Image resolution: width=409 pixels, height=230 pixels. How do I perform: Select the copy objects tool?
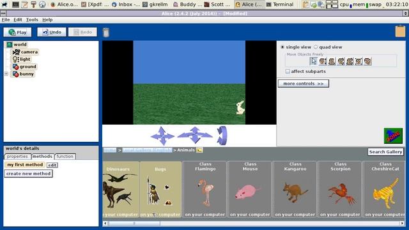coord(368,61)
